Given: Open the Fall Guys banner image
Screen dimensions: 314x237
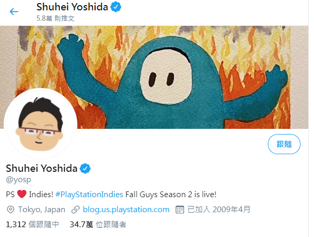Looking at the screenshot, I should coord(154,77).
